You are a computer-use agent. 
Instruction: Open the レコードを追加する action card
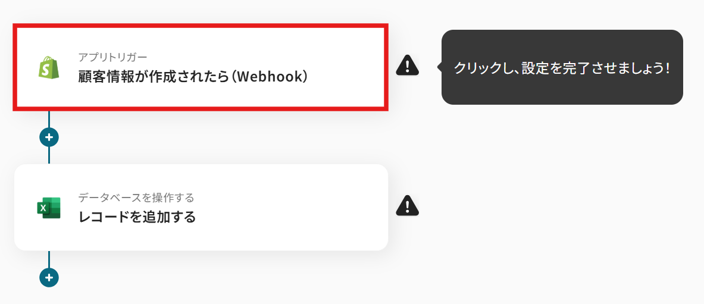[201, 208]
